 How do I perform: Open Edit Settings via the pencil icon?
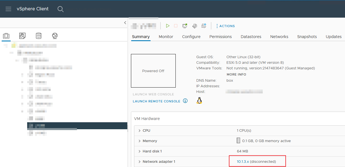tap(194, 26)
